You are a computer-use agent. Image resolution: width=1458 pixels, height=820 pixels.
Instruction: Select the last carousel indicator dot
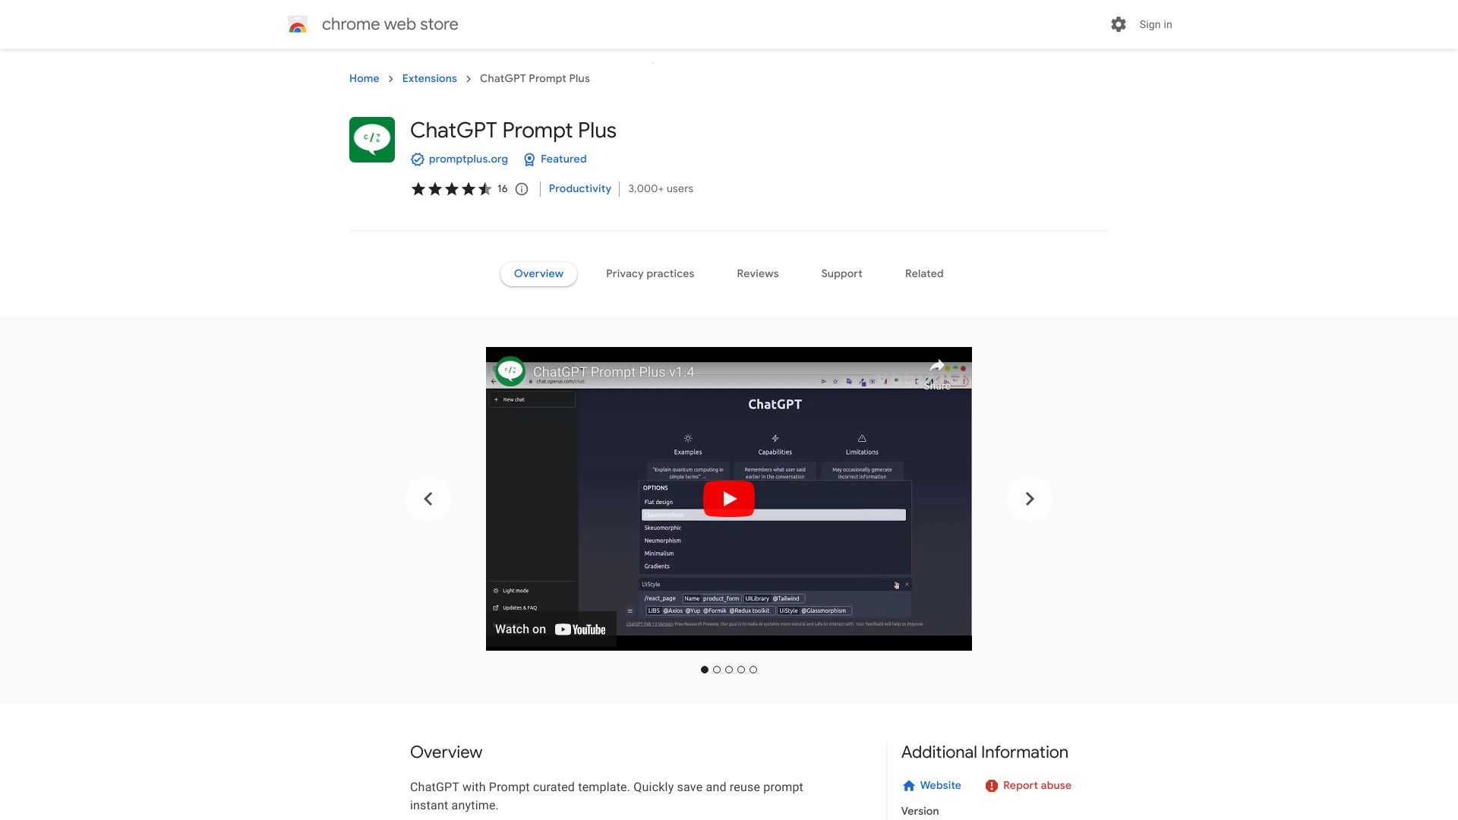(x=753, y=670)
